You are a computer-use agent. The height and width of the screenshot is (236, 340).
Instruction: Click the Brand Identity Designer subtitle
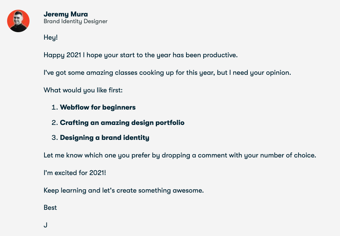[75, 21]
